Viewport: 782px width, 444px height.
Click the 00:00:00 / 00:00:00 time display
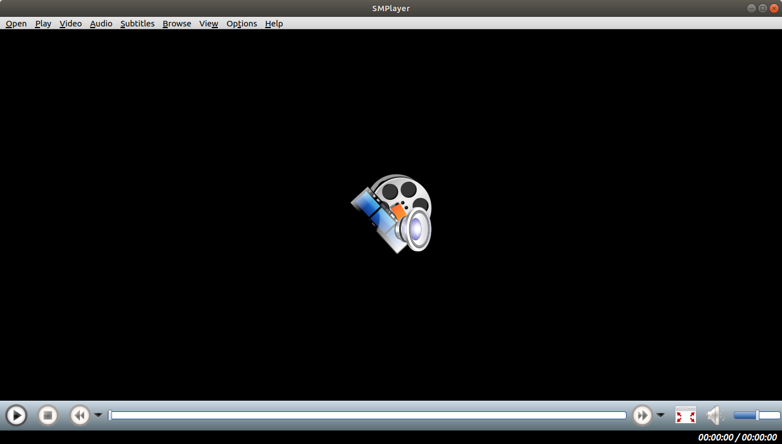738,437
